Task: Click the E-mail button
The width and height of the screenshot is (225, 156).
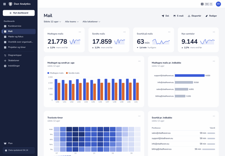Action: tap(178, 16)
